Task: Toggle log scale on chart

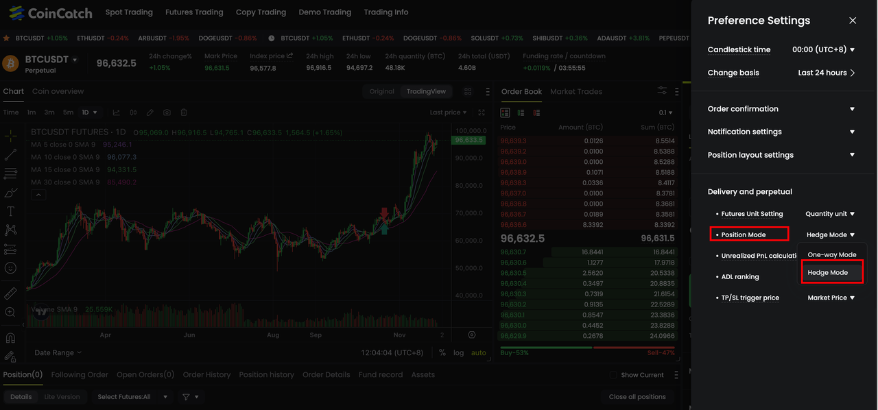Action: point(458,352)
